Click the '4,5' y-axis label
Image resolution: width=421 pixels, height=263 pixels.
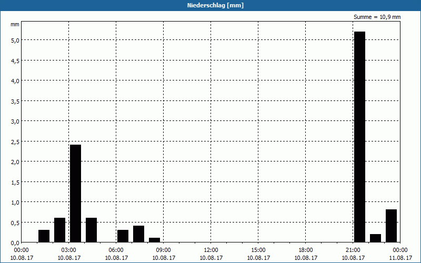15,60
